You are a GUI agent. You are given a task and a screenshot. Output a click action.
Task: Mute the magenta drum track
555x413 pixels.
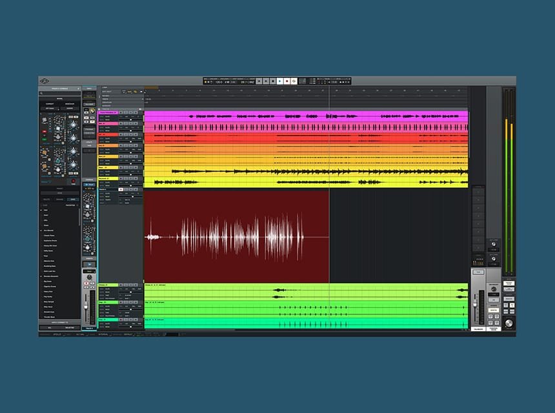pyautogui.click(x=125, y=113)
